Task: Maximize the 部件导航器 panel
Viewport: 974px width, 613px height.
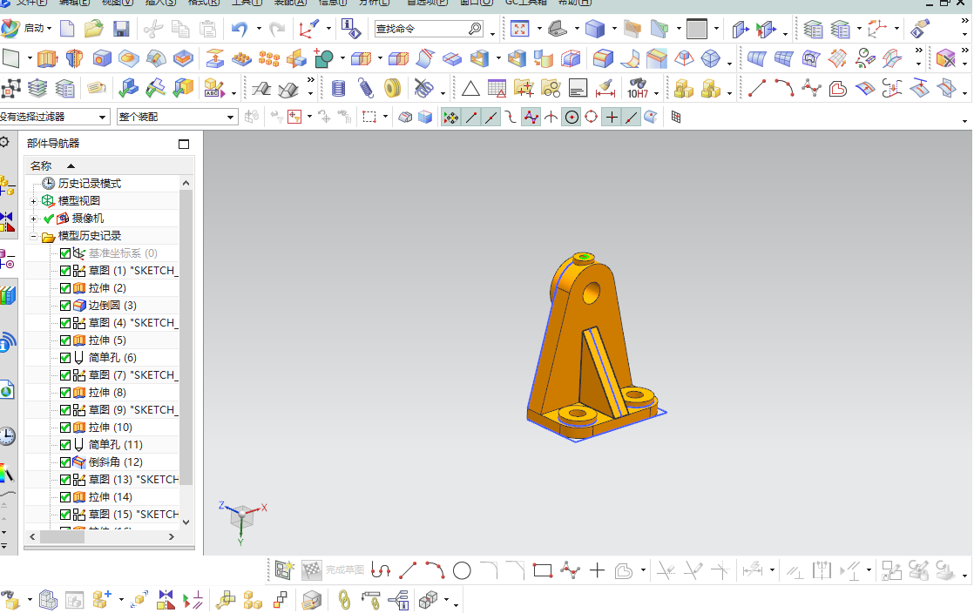Action: pyautogui.click(x=184, y=144)
